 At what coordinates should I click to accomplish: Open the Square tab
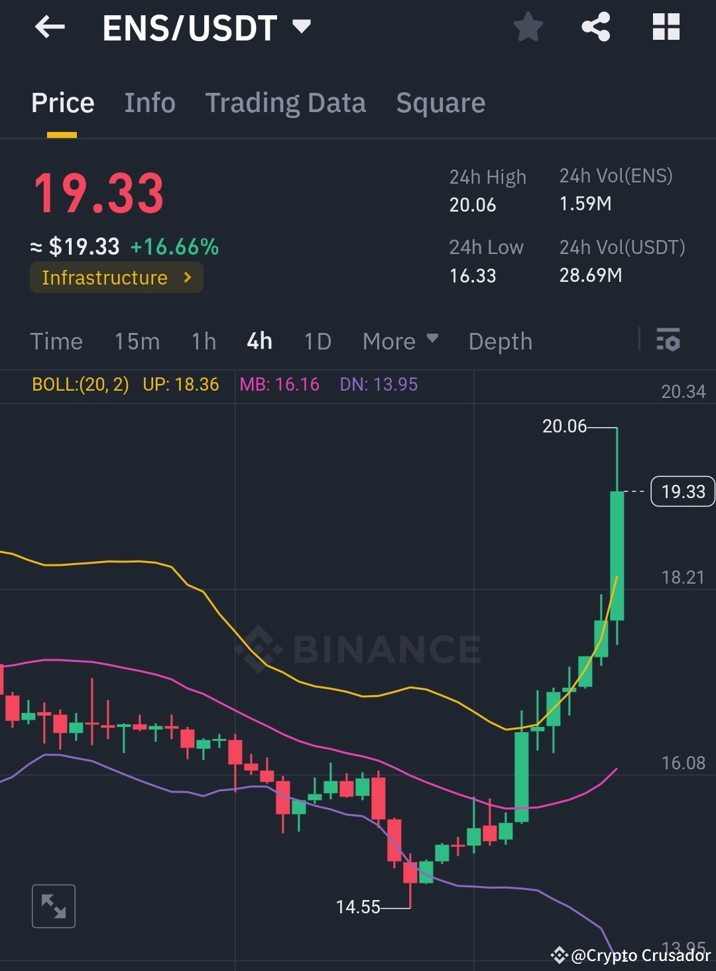click(x=440, y=103)
